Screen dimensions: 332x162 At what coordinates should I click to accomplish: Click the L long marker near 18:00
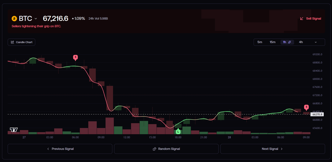pyautogui.click(x=178, y=131)
